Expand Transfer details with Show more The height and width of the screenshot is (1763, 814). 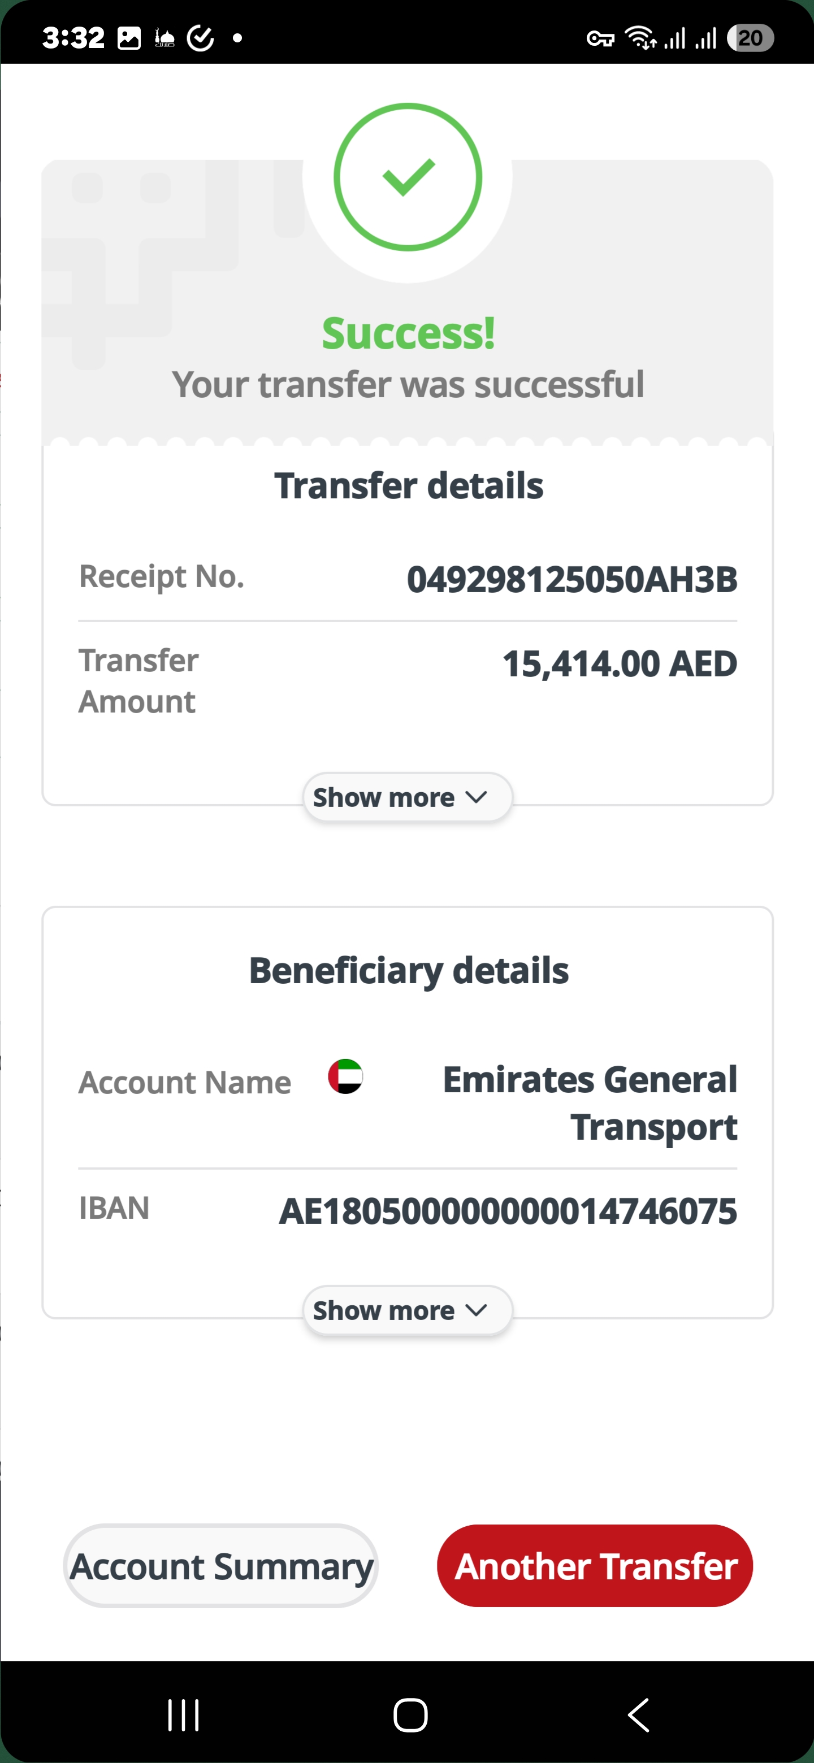point(408,797)
